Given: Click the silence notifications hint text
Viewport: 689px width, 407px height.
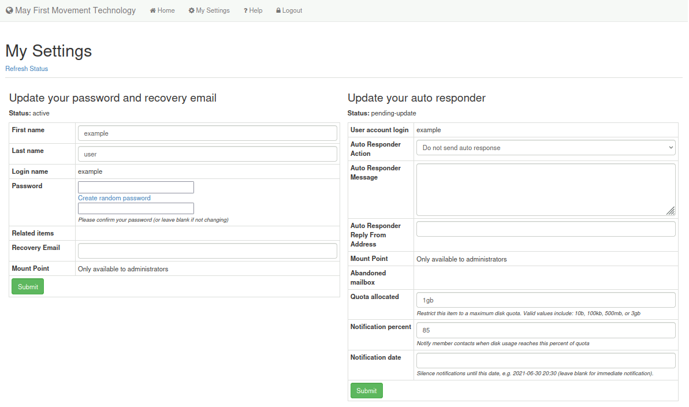Looking at the screenshot, I should click(535, 374).
